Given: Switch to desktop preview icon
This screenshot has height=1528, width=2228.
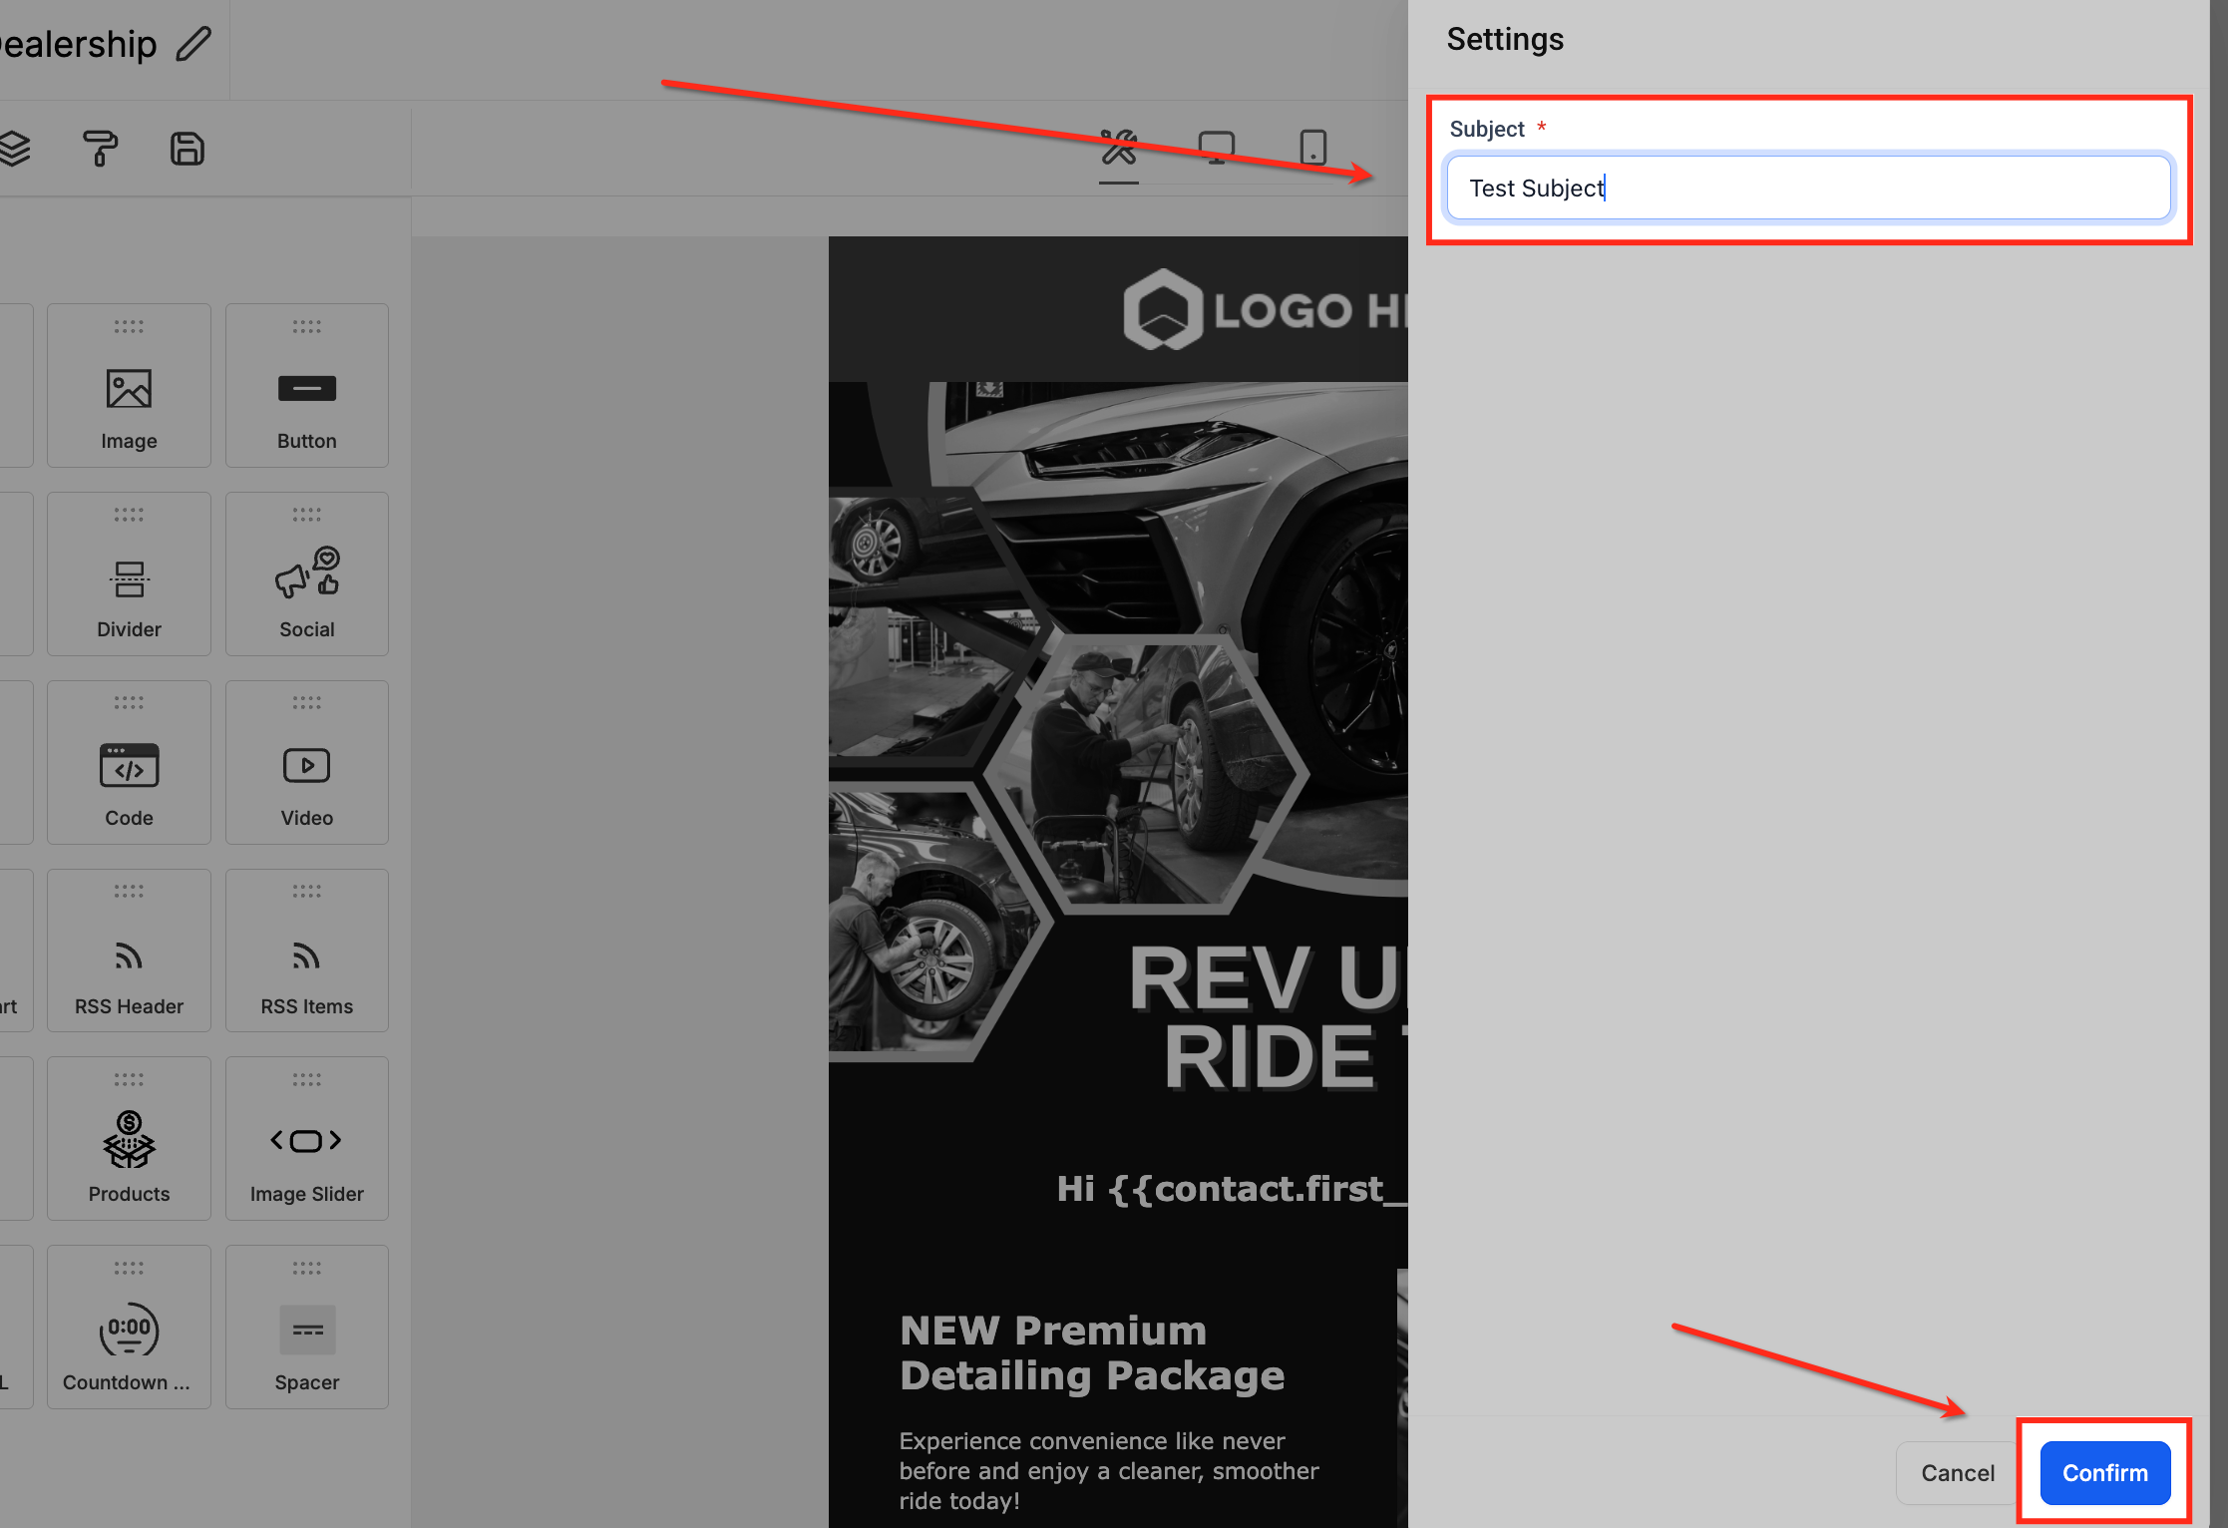Looking at the screenshot, I should (x=1216, y=148).
